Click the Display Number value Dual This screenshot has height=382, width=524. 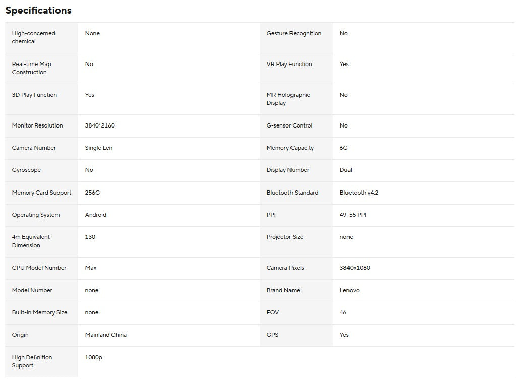tap(345, 170)
